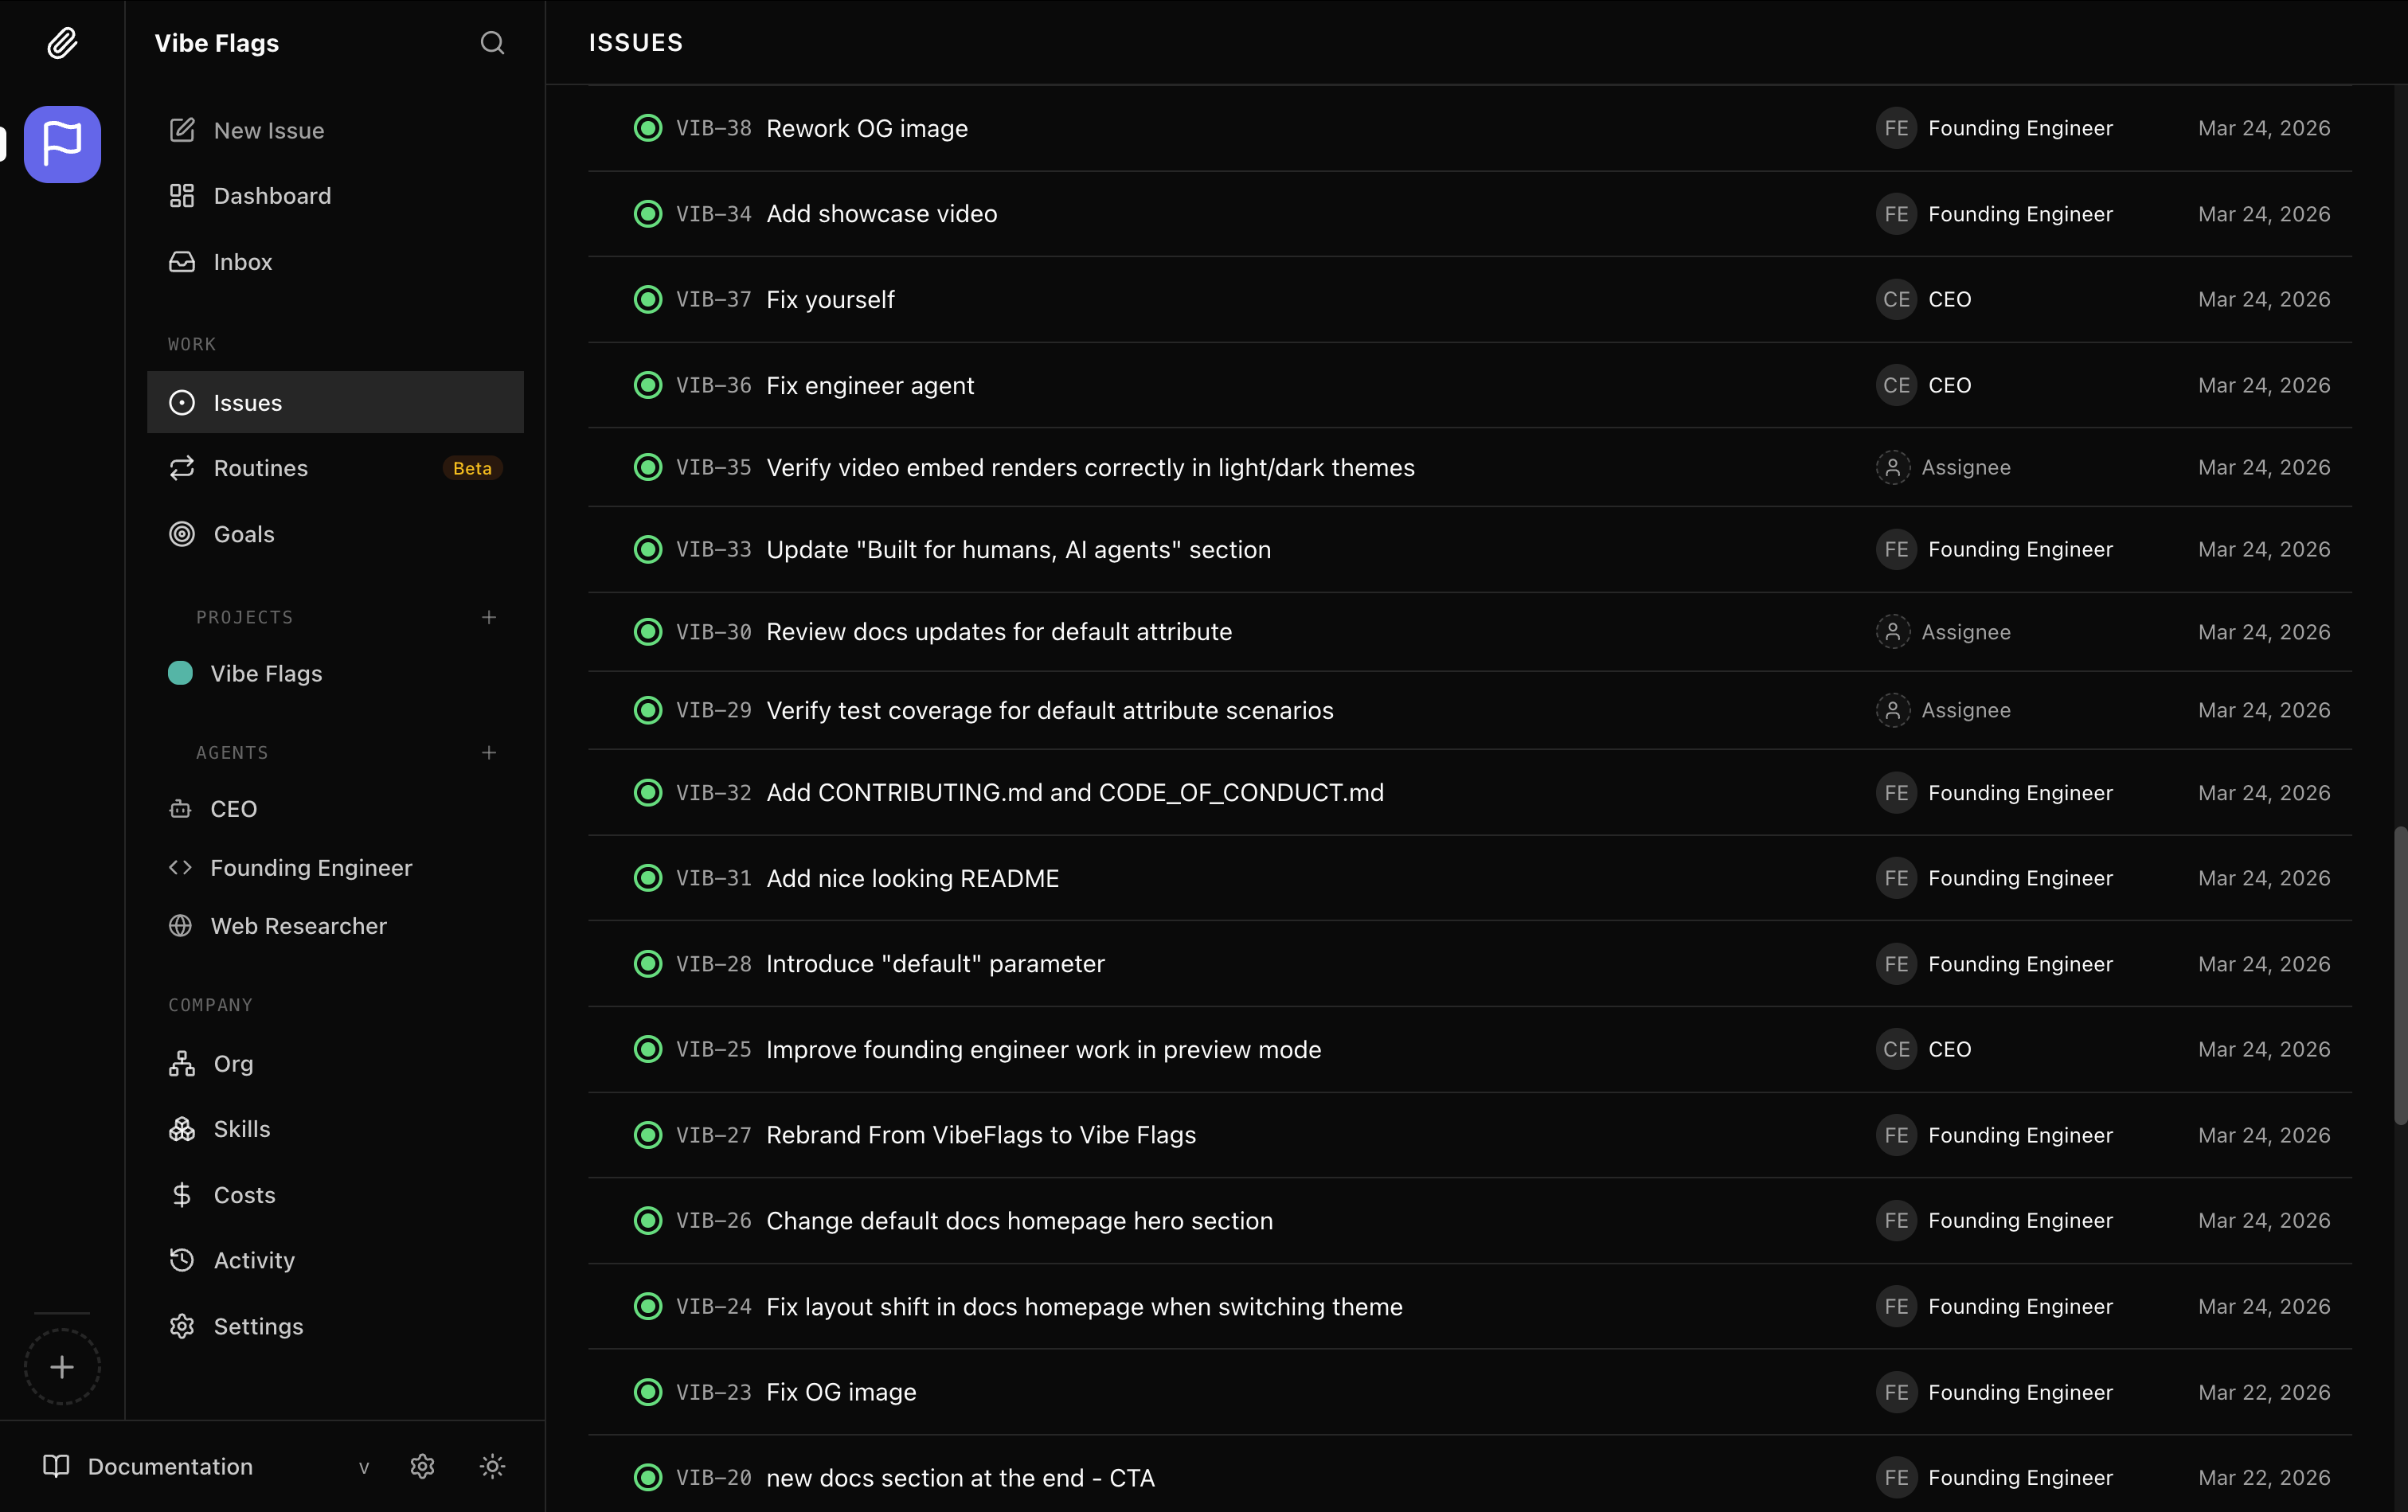Viewport: 2408px width, 1512px height.
Task: Click the status circle of VIB-38 Rework OG image
Action: click(648, 128)
